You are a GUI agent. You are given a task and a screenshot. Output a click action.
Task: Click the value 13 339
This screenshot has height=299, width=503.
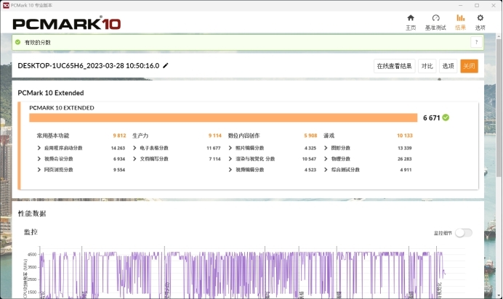[405, 148]
